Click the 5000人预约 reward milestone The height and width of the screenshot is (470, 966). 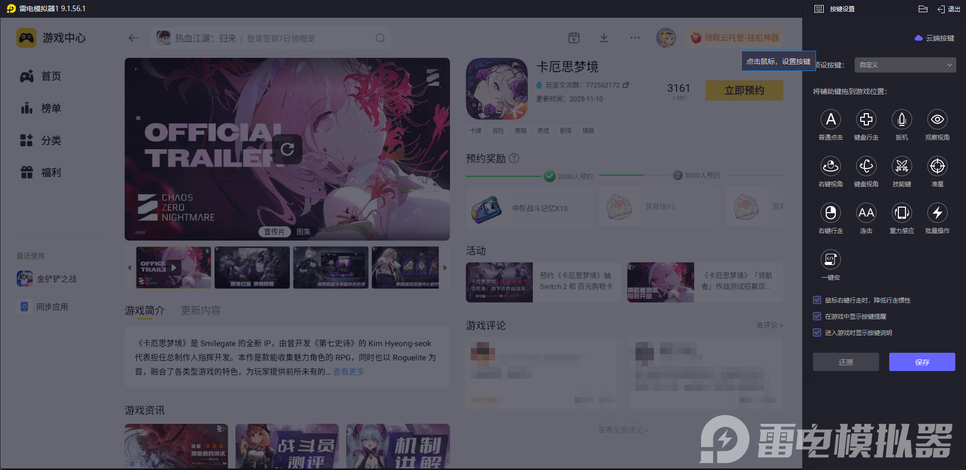[x=697, y=175]
